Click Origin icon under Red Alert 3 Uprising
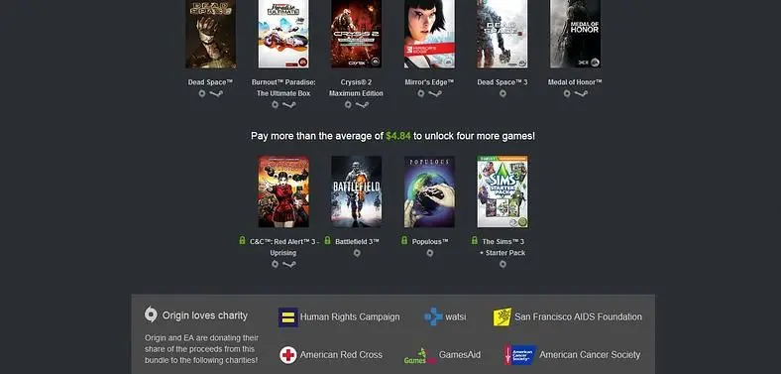 [x=275, y=264]
